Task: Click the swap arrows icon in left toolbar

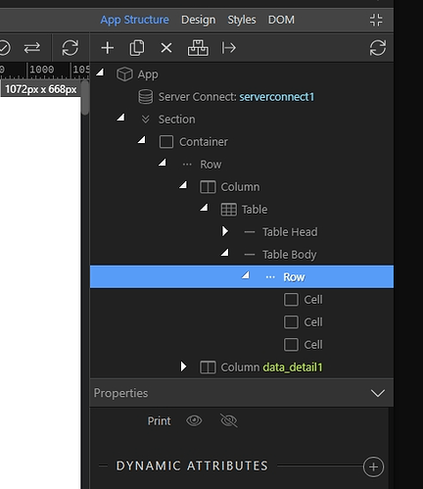Action: pyautogui.click(x=32, y=48)
